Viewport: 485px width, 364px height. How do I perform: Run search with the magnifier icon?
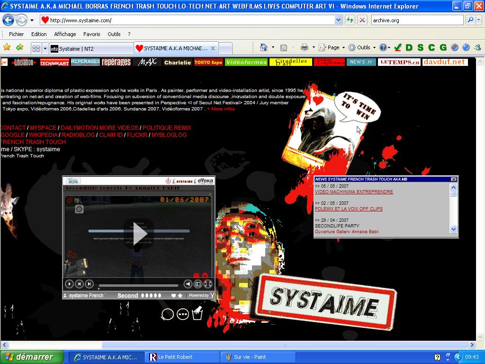(x=470, y=20)
